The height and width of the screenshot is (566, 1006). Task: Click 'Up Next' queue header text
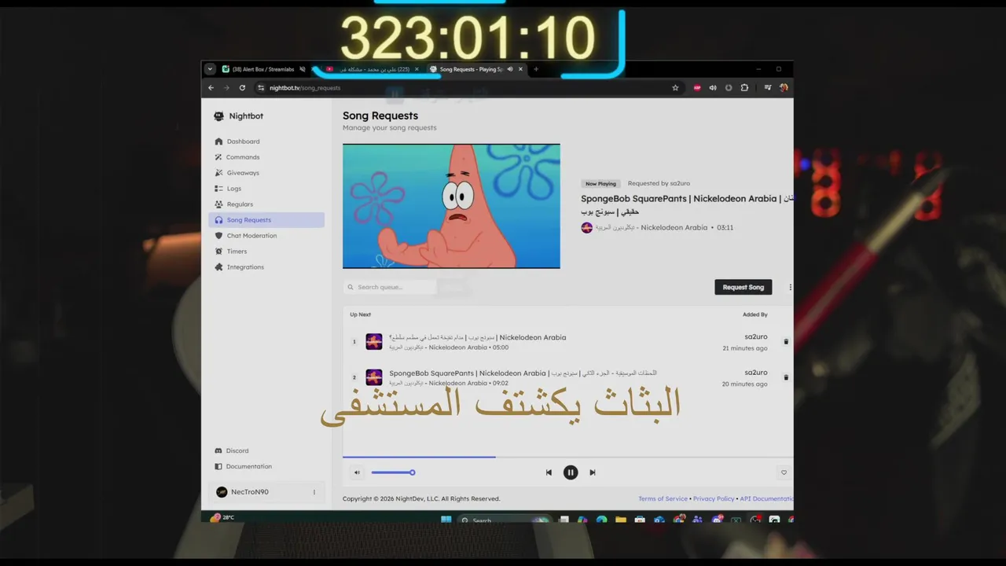[x=360, y=314]
